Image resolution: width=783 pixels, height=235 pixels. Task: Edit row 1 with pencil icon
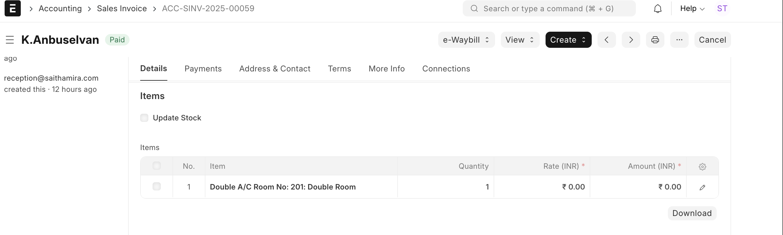(702, 187)
